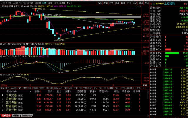Open the VOLUME indicator circle menu
Viewport: 188px width, 118px height.
[1, 44]
